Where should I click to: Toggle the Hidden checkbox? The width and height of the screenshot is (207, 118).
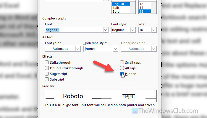(x=122, y=74)
